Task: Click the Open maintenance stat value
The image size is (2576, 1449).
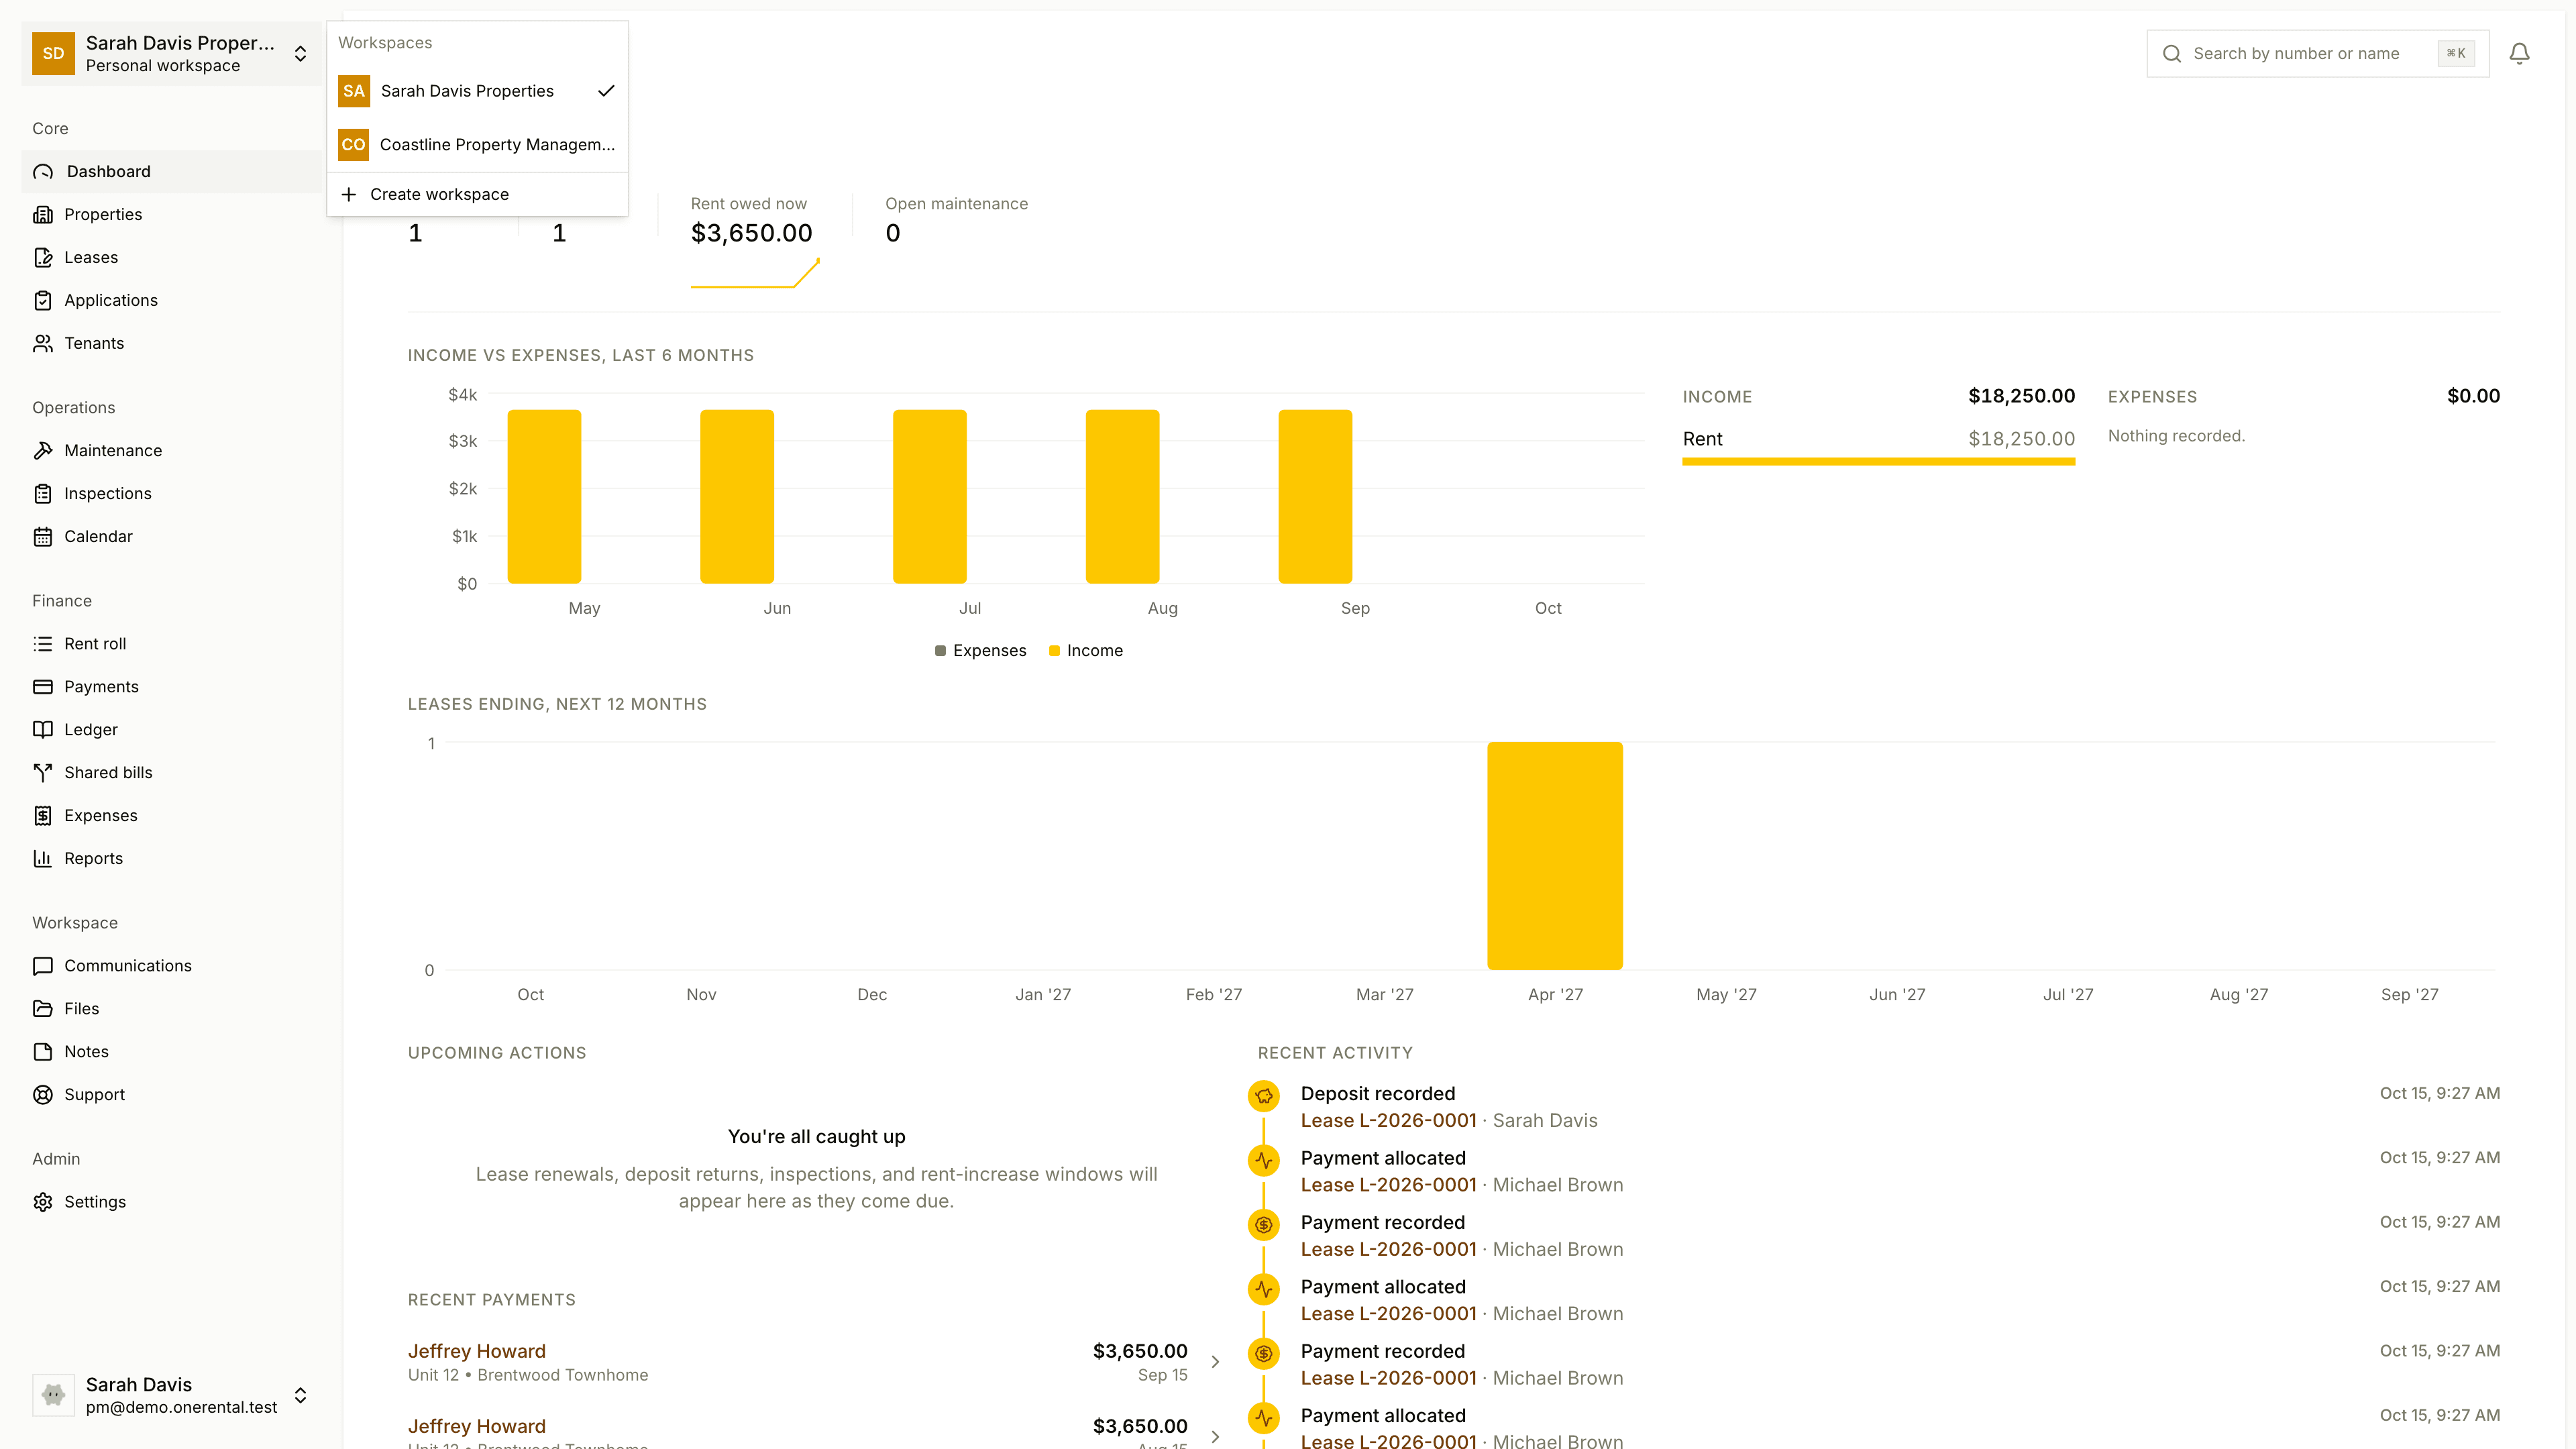Action: 892,234
